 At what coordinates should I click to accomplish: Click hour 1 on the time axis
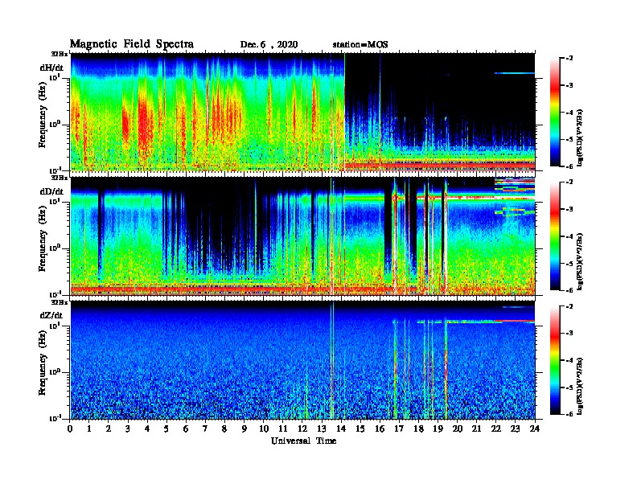pyautogui.click(x=89, y=428)
